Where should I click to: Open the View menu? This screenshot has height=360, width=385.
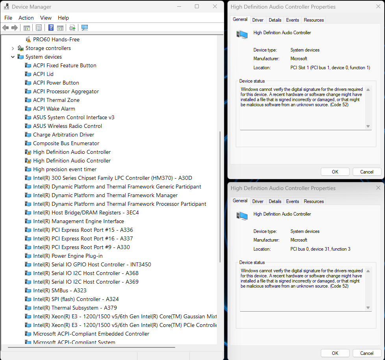(46, 18)
